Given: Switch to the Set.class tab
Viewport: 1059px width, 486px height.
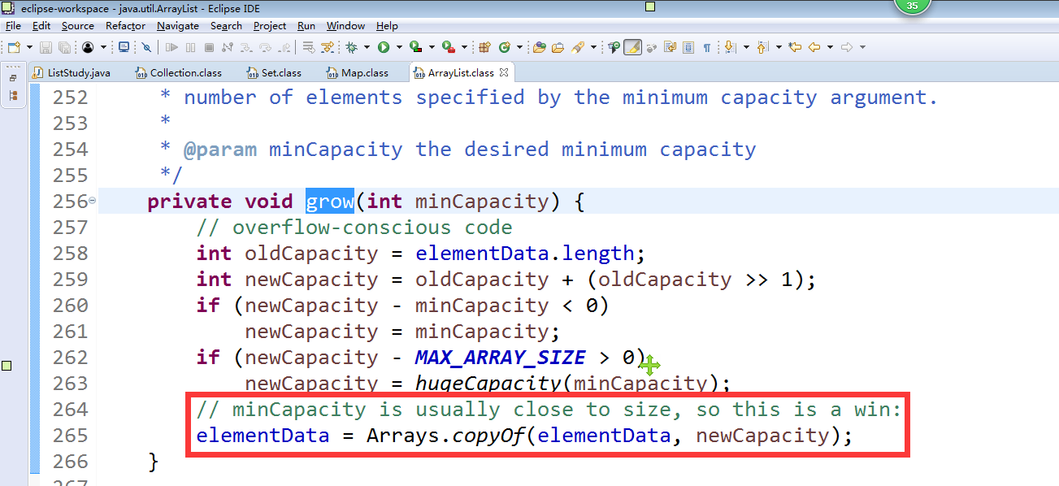Looking at the screenshot, I should (x=274, y=73).
